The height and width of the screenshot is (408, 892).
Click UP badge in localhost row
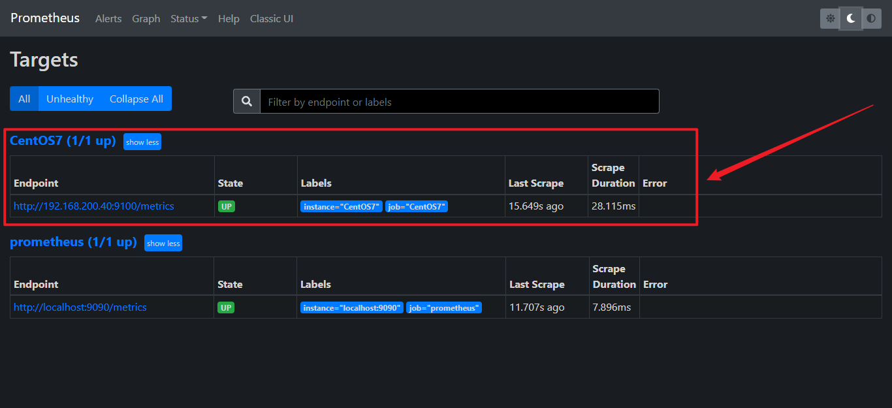pyautogui.click(x=226, y=307)
